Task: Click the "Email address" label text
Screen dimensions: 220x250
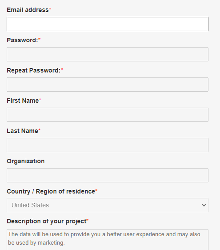Action: pyautogui.click(x=28, y=10)
